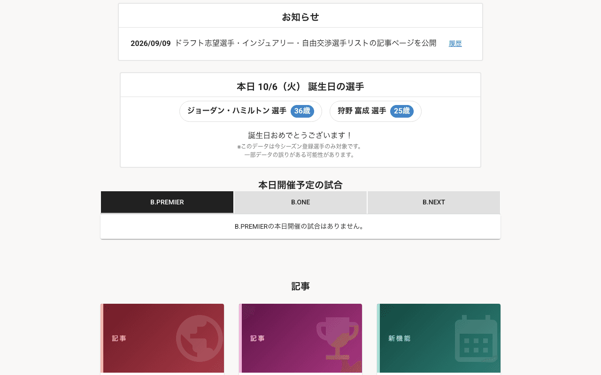
Task: Open the purple 記事 card with trophy
Action: pos(300,338)
